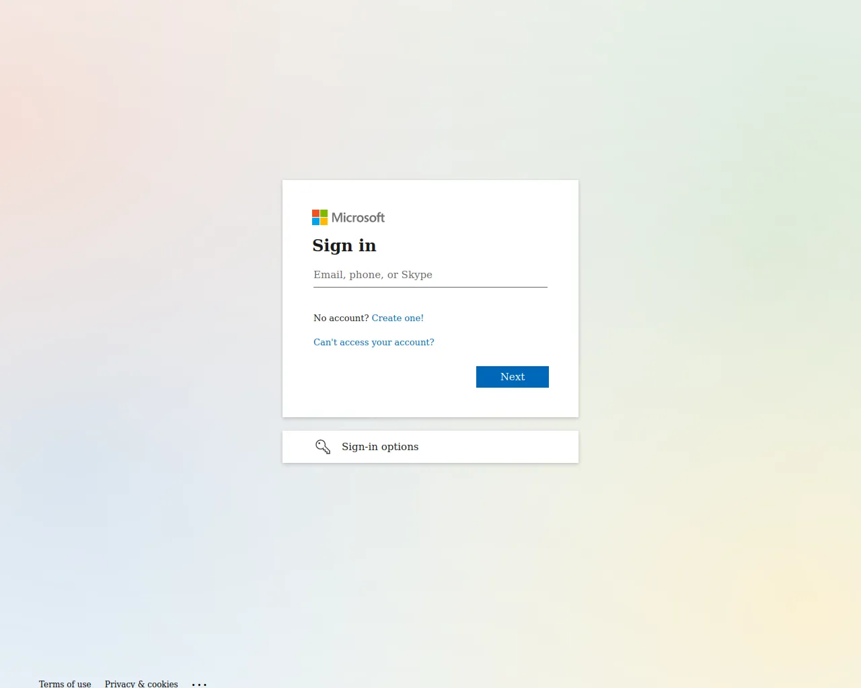Click the underline beneath the email field
The height and width of the screenshot is (688, 861).
(430, 287)
